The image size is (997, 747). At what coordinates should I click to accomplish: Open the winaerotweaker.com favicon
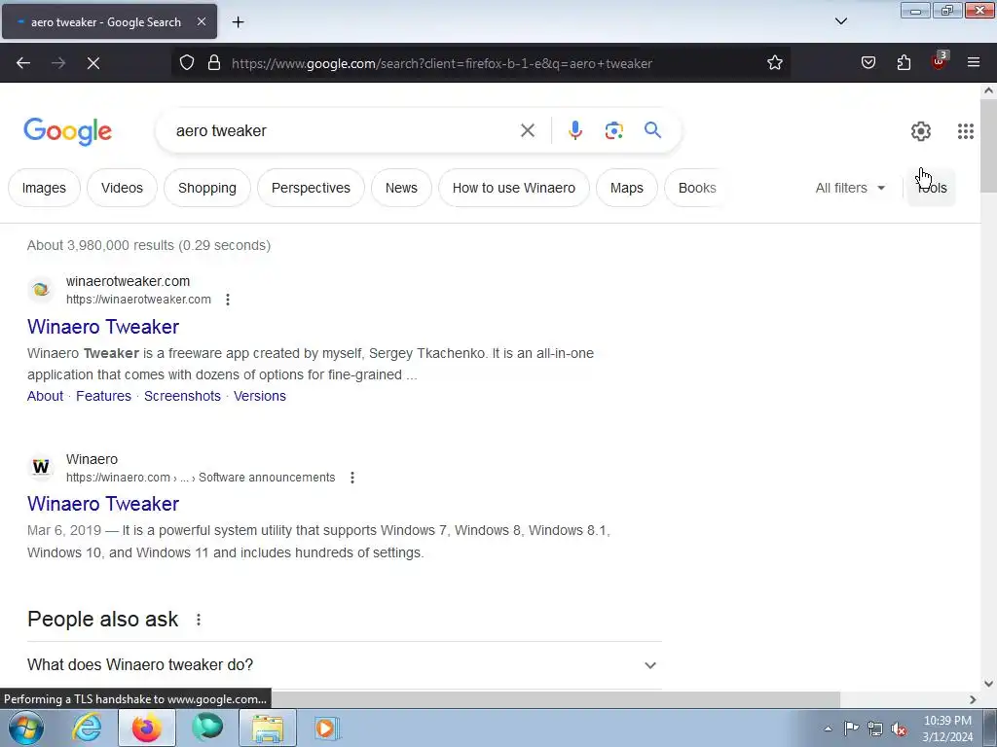point(41,290)
